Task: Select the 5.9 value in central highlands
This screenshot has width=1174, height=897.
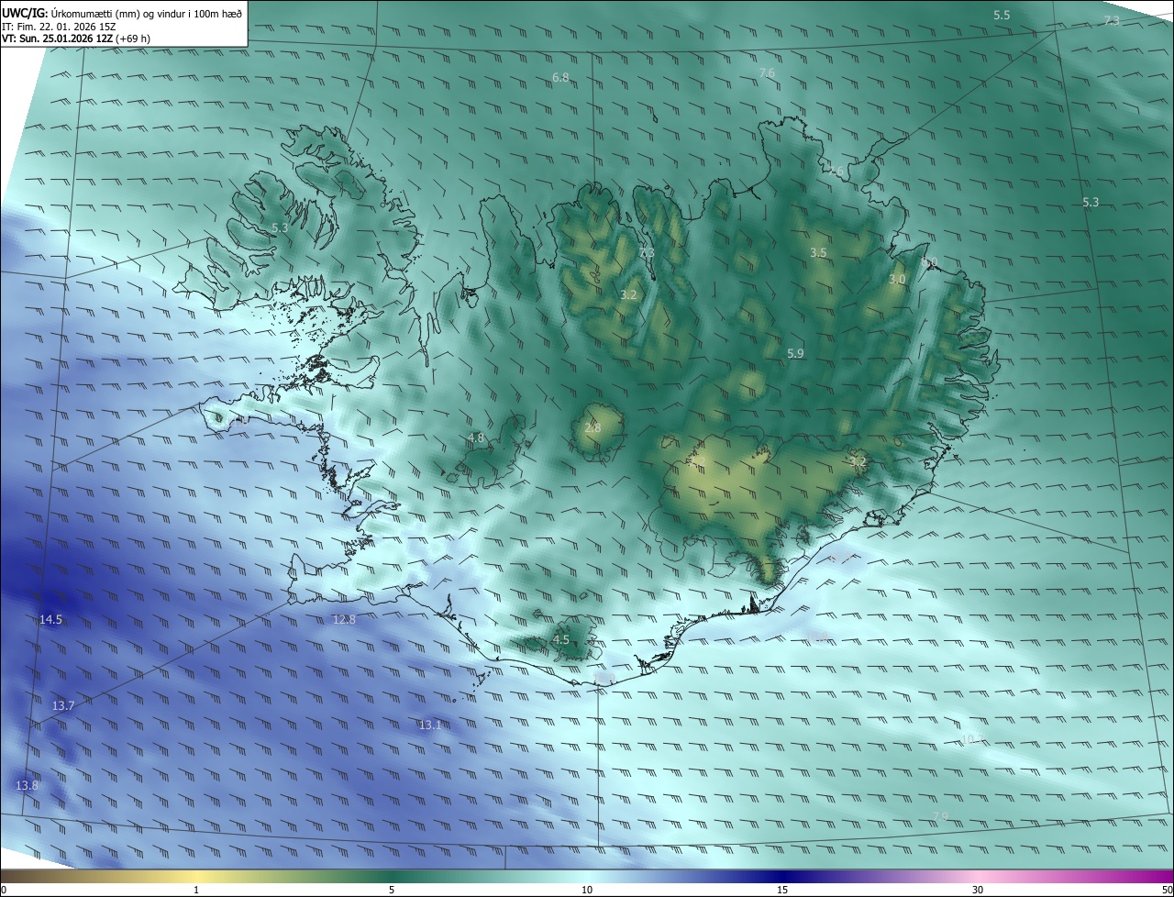Action: (x=795, y=353)
